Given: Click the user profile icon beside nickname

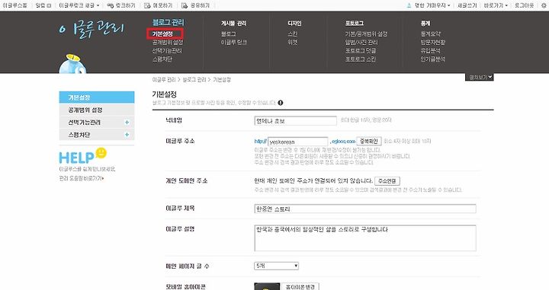Looking at the screenshot, I should pyautogui.click(x=409, y=5).
